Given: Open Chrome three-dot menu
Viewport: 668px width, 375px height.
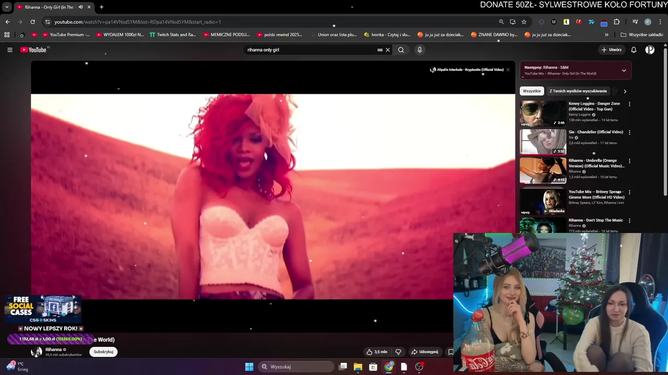Looking at the screenshot, I should click(661, 22).
